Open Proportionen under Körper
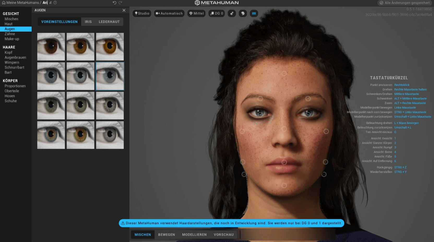The width and height of the screenshot is (434, 242). 15,86
